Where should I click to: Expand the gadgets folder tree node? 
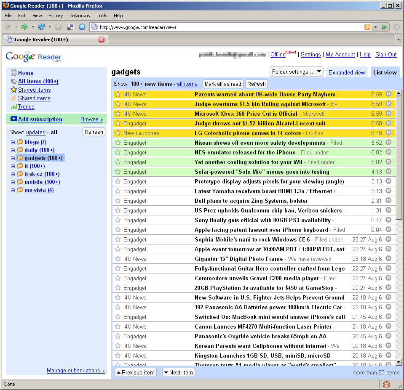[x=13, y=158]
